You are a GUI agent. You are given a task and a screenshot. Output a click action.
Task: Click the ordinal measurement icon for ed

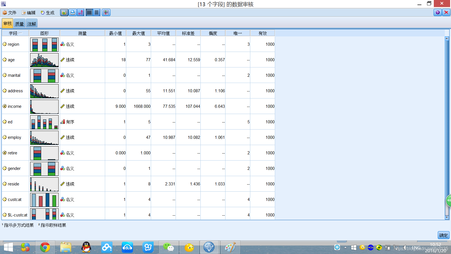coord(63,122)
